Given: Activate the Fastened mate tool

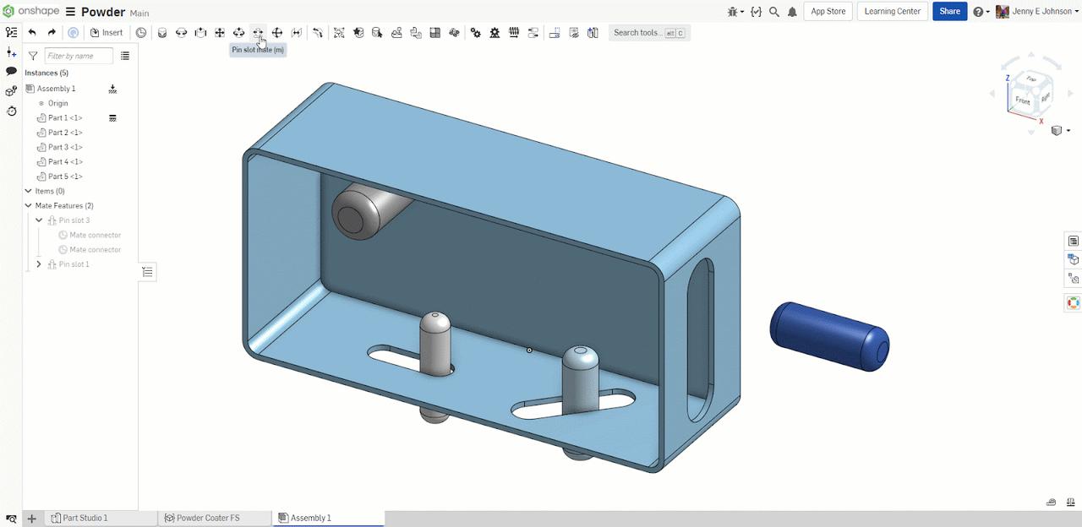Looking at the screenshot, I should click(161, 32).
